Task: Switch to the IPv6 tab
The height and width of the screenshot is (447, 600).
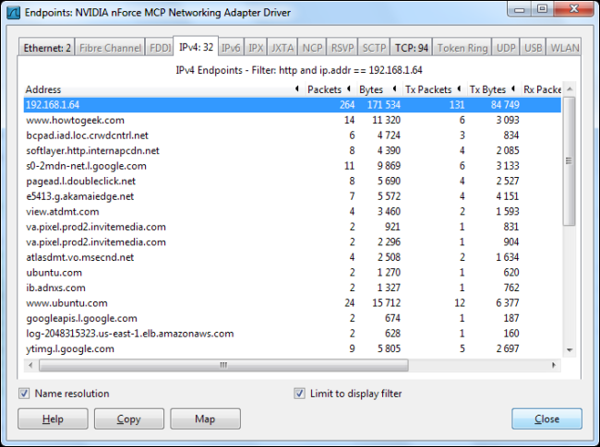Action: tap(231, 48)
